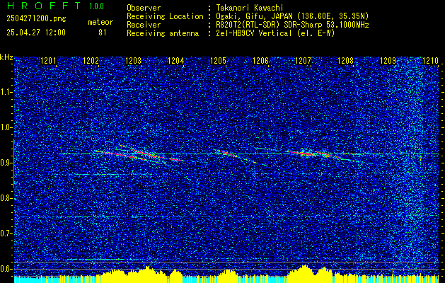Select the filename 2504271200.png
The height and width of the screenshot is (283, 445).
(36, 18)
